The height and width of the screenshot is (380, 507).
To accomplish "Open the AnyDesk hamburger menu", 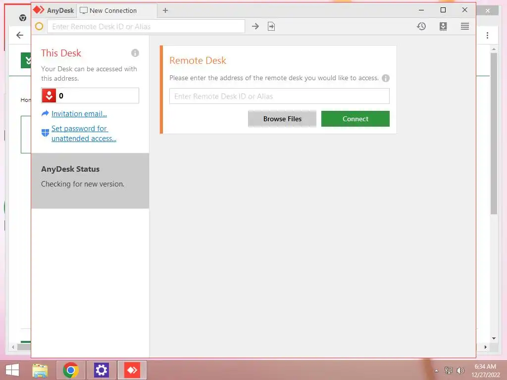I will click(464, 26).
